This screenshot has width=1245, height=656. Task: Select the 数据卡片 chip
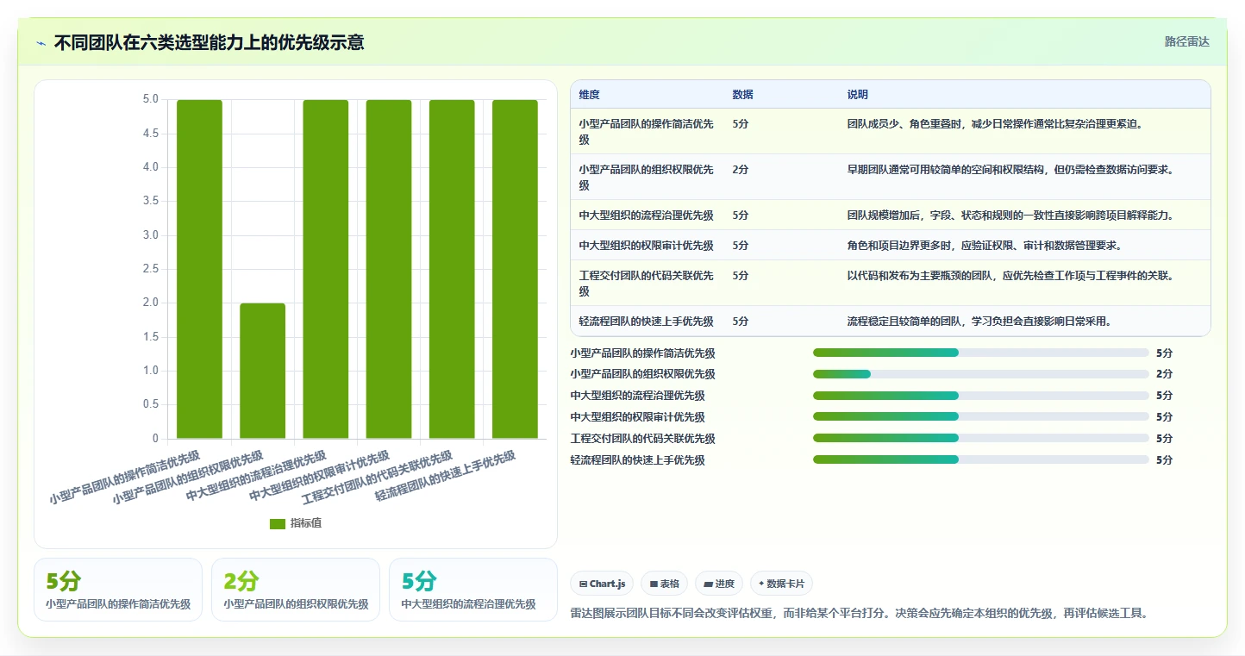(781, 584)
